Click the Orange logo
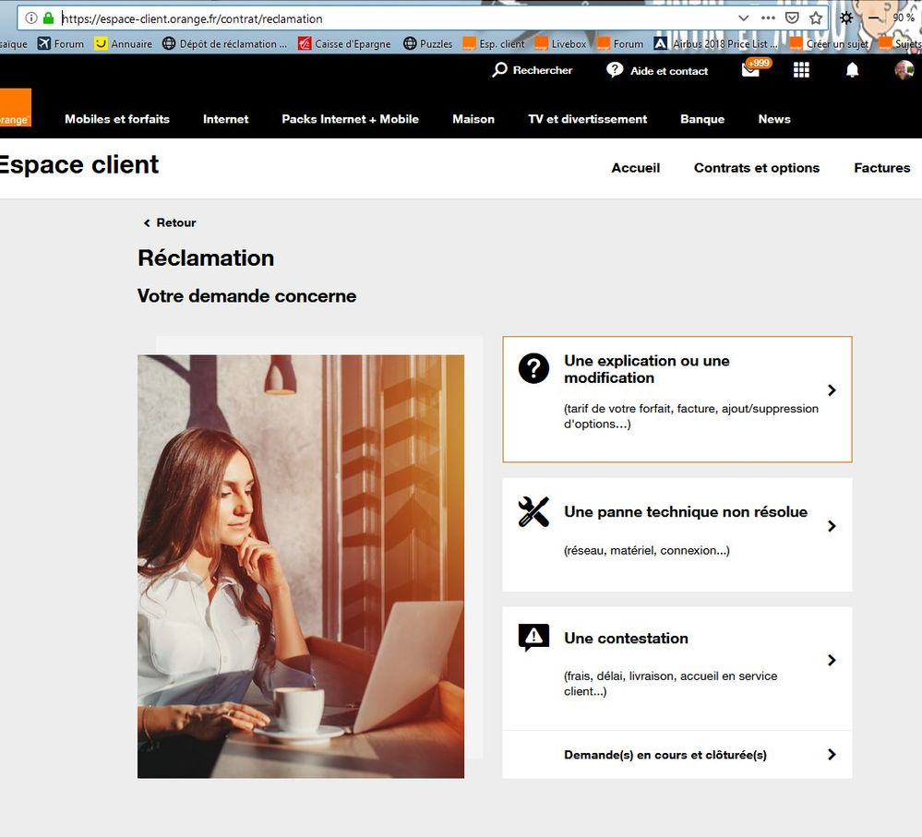This screenshot has width=922, height=837. (14, 108)
